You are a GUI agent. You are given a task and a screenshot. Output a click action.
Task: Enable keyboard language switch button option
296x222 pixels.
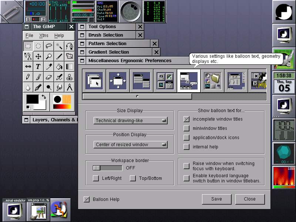186,178
